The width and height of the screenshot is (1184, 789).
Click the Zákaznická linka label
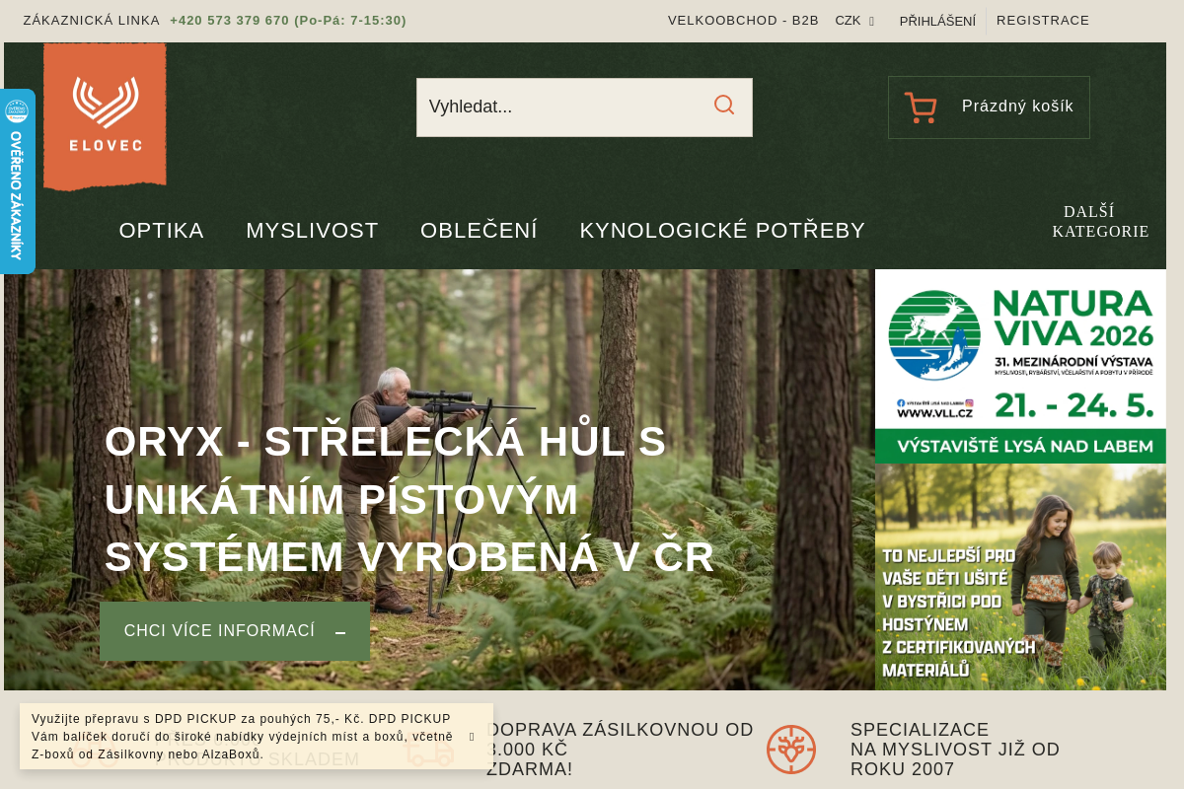[92, 21]
